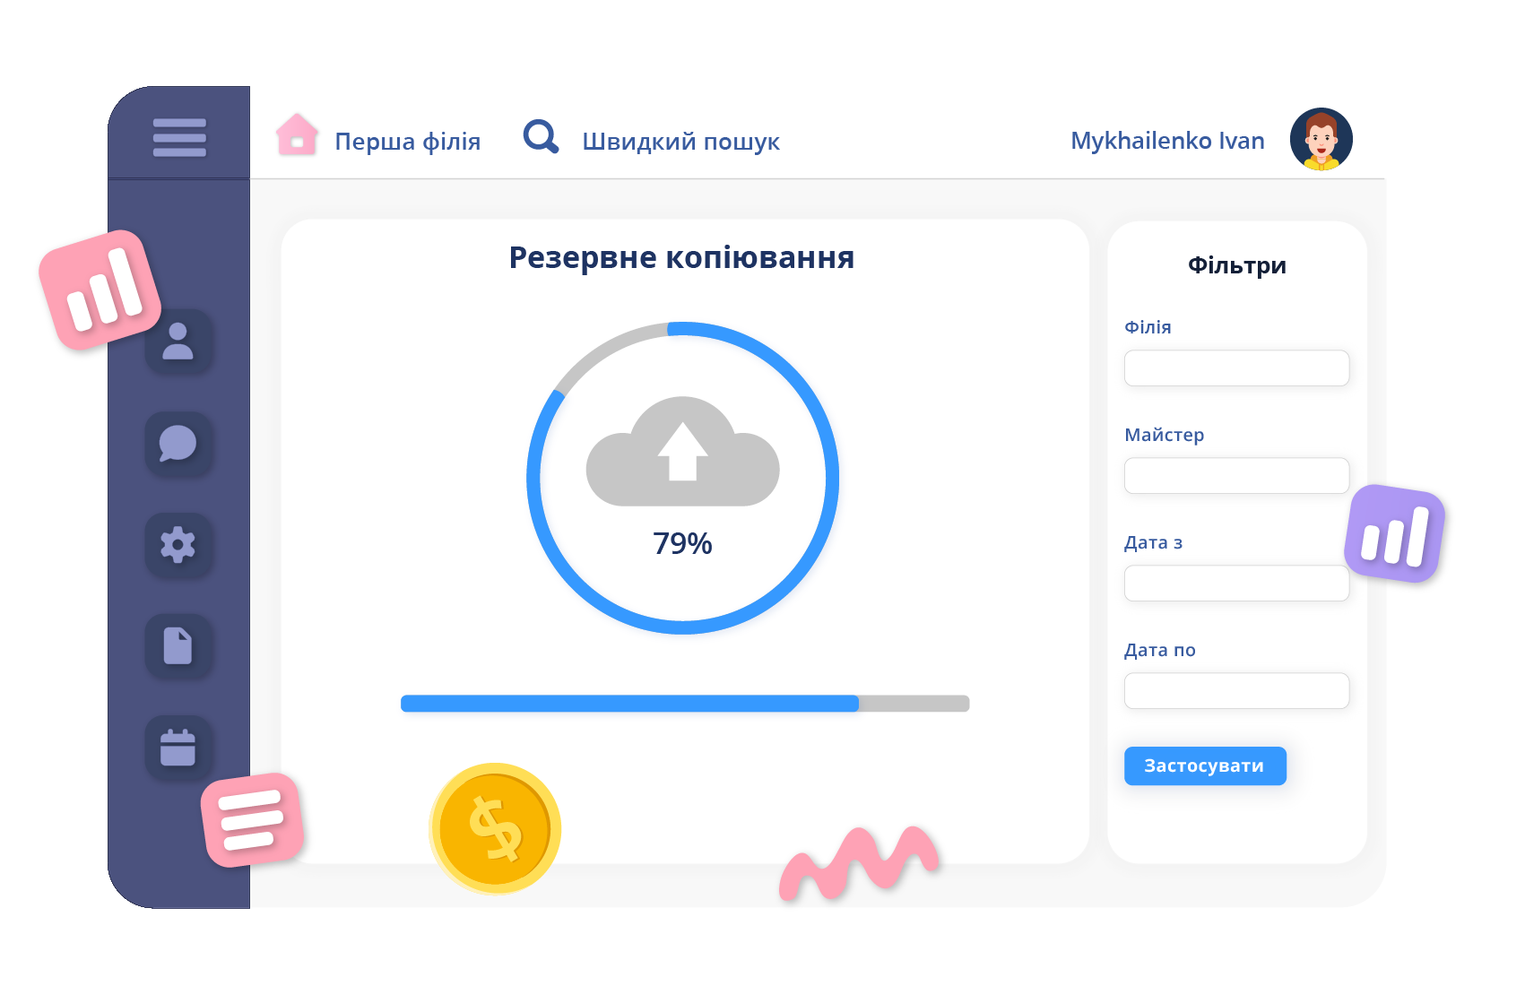Open the calendar sidebar icon
Viewport: 1525px width, 986px height.
(x=178, y=747)
